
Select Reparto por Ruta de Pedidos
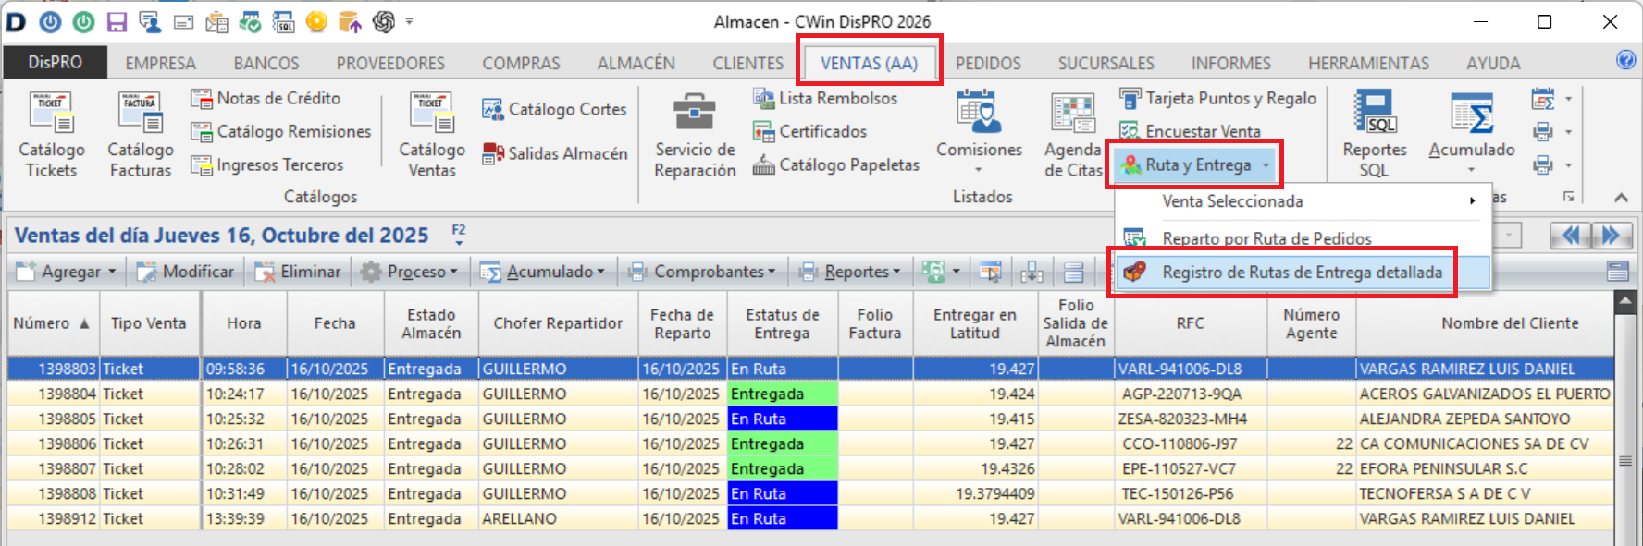1303,238
